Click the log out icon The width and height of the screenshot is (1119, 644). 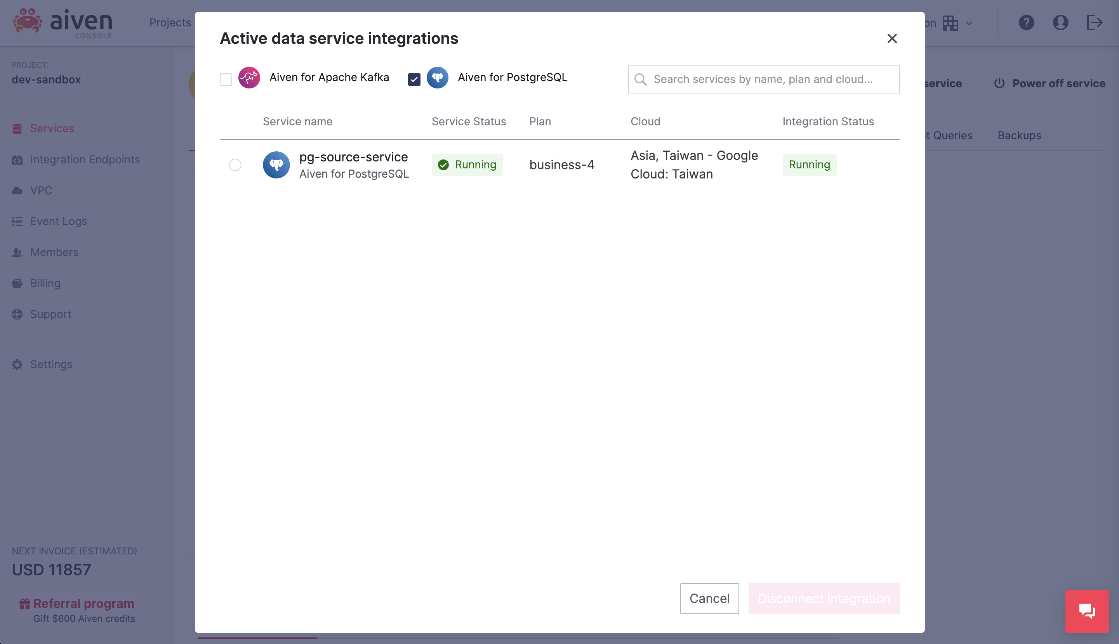point(1094,23)
